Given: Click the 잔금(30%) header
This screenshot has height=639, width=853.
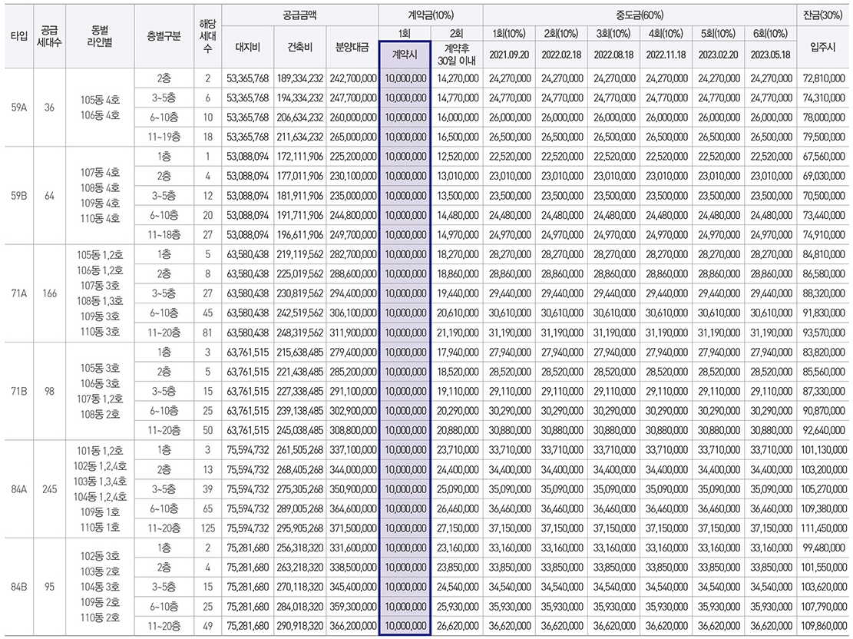Looking at the screenshot, I should [822, 15].
